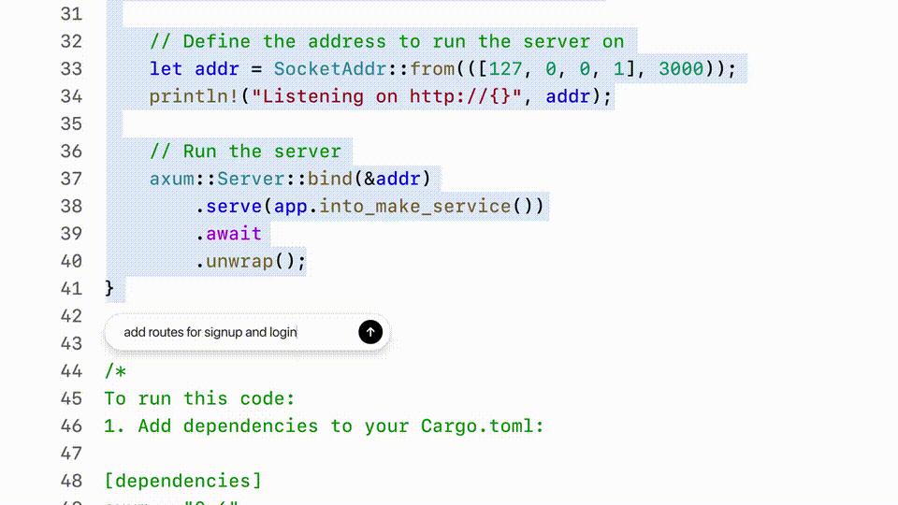Viewport: 898px width, 505px height.
Task: Click line number 36 in the gutter
Action: coord(70,151)
